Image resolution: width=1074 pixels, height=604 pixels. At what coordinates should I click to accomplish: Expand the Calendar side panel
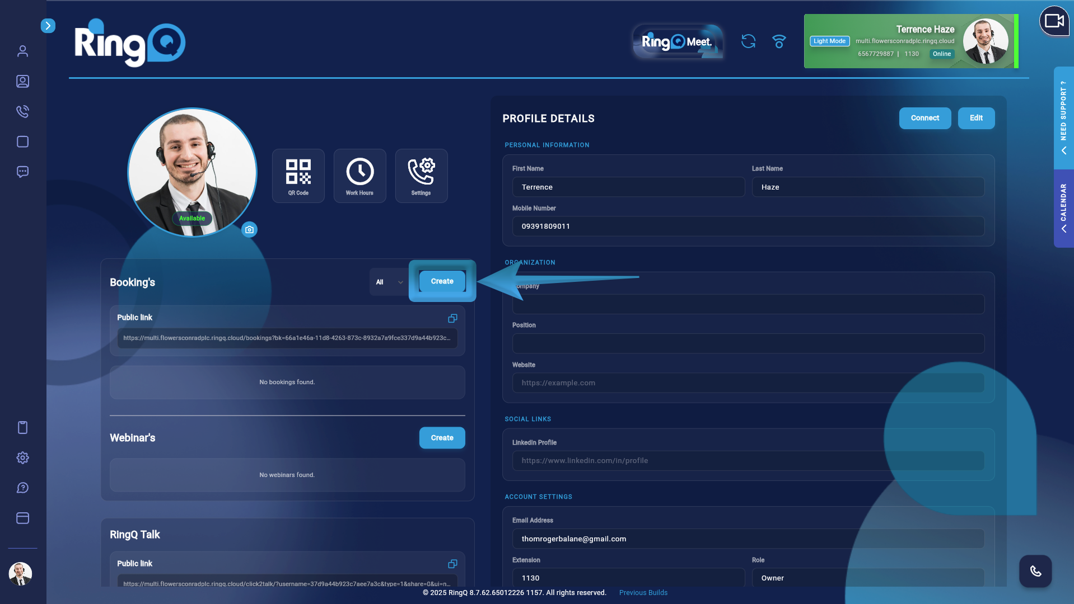[x=1063, y=208]
